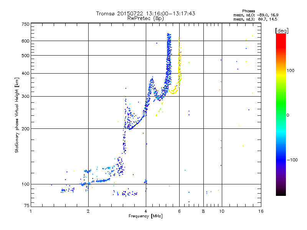Screen dimensions: 307x230
Task: Click the x-axis tick label '16'
Action: (x=261, y=211)
